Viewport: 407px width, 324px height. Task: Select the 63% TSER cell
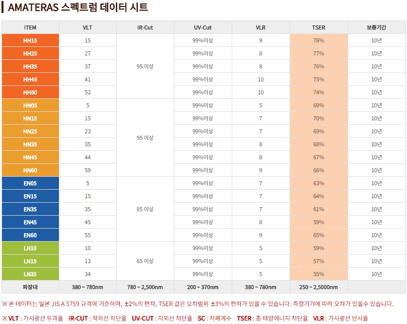point(319,183)
